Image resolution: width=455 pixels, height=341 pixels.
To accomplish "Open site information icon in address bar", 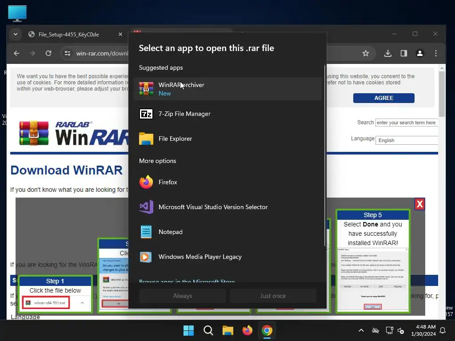I will 68,53.
